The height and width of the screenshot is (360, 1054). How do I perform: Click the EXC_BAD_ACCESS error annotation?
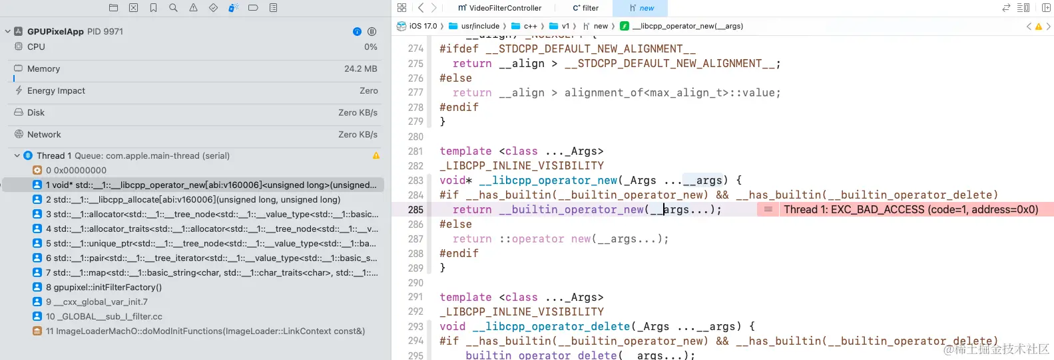click(911, 209)
